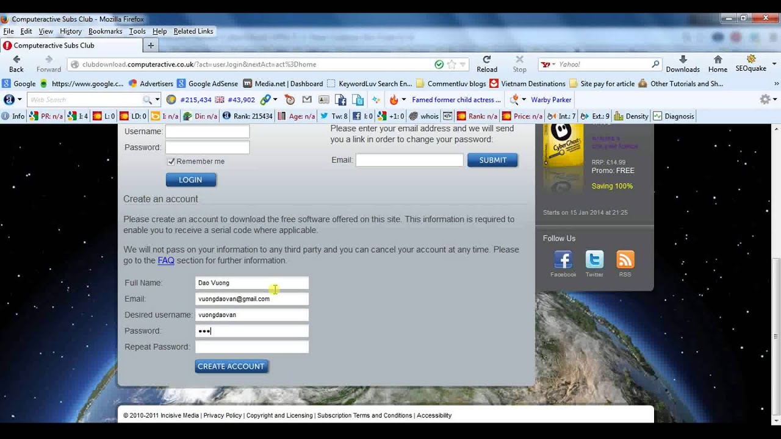The image size is (781, 439).
Task: Open the Vietnam Destinations bookmark
Action: 528,84
